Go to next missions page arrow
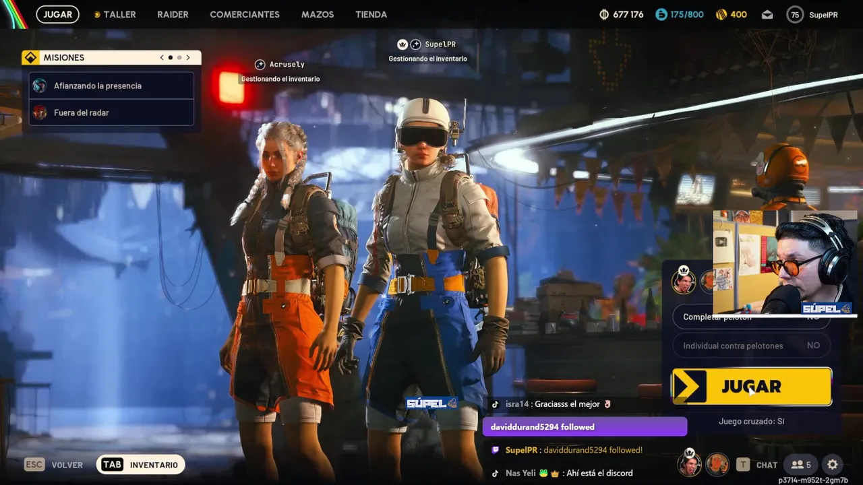Screen dimensions: 863x485 188,57
